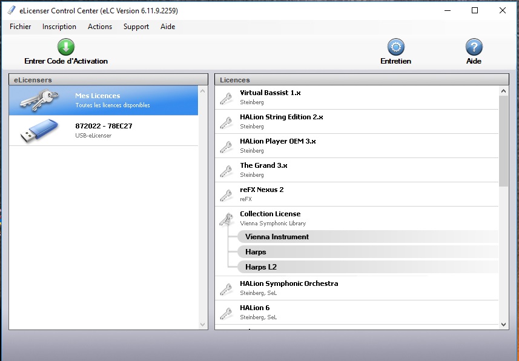Select the Collection License entry text

pos(270,214)
